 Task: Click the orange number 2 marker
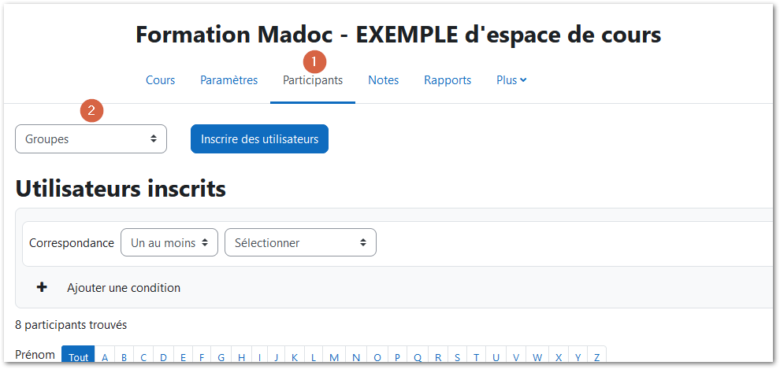click(91, 111)
